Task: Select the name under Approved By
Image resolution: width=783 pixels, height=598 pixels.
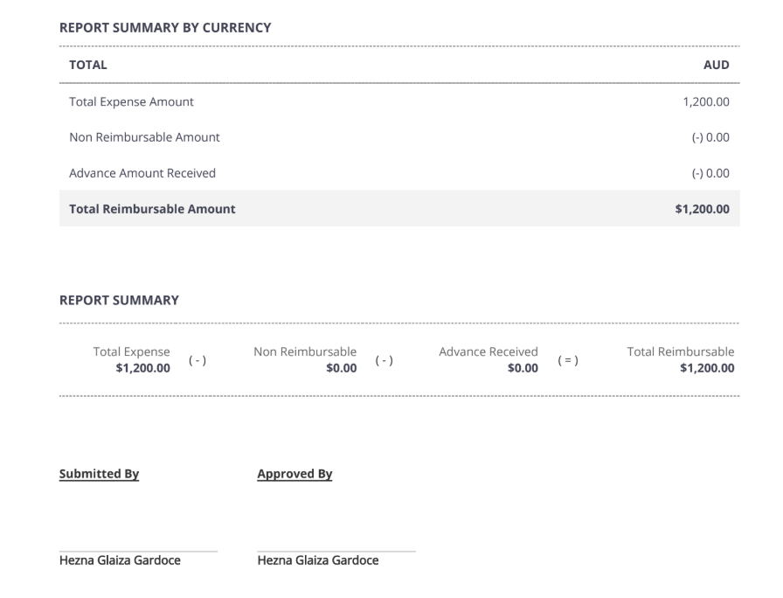Action: pyautogui.click(x=318, y=560)
